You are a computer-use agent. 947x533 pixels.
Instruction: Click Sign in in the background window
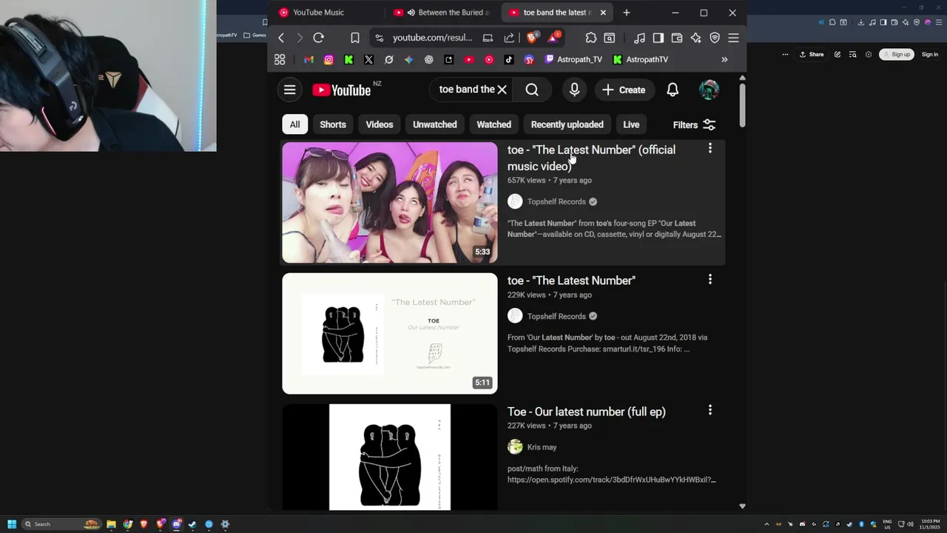[930, 54]
